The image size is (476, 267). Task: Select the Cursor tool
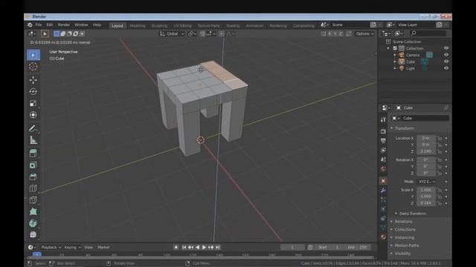pyautogui.click(x=33, y=67)
